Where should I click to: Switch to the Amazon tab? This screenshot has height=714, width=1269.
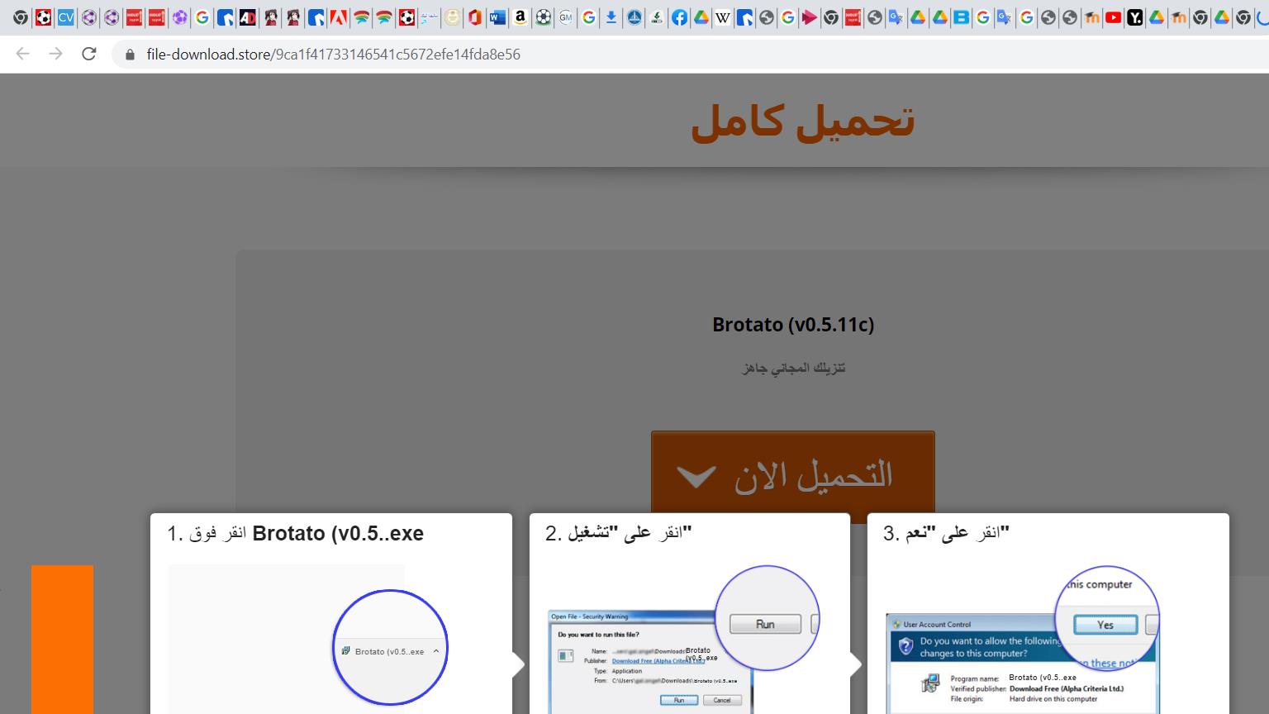[520, 17]
